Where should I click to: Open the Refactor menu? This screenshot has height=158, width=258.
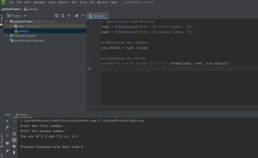63,2
